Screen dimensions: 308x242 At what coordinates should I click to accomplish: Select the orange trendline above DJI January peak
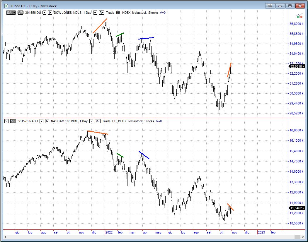click(100, 26)
